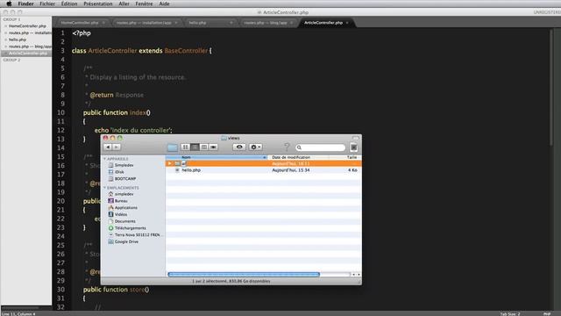
Task: Open Terra Nova item in sidebar
Action: (x=136, y=235)
